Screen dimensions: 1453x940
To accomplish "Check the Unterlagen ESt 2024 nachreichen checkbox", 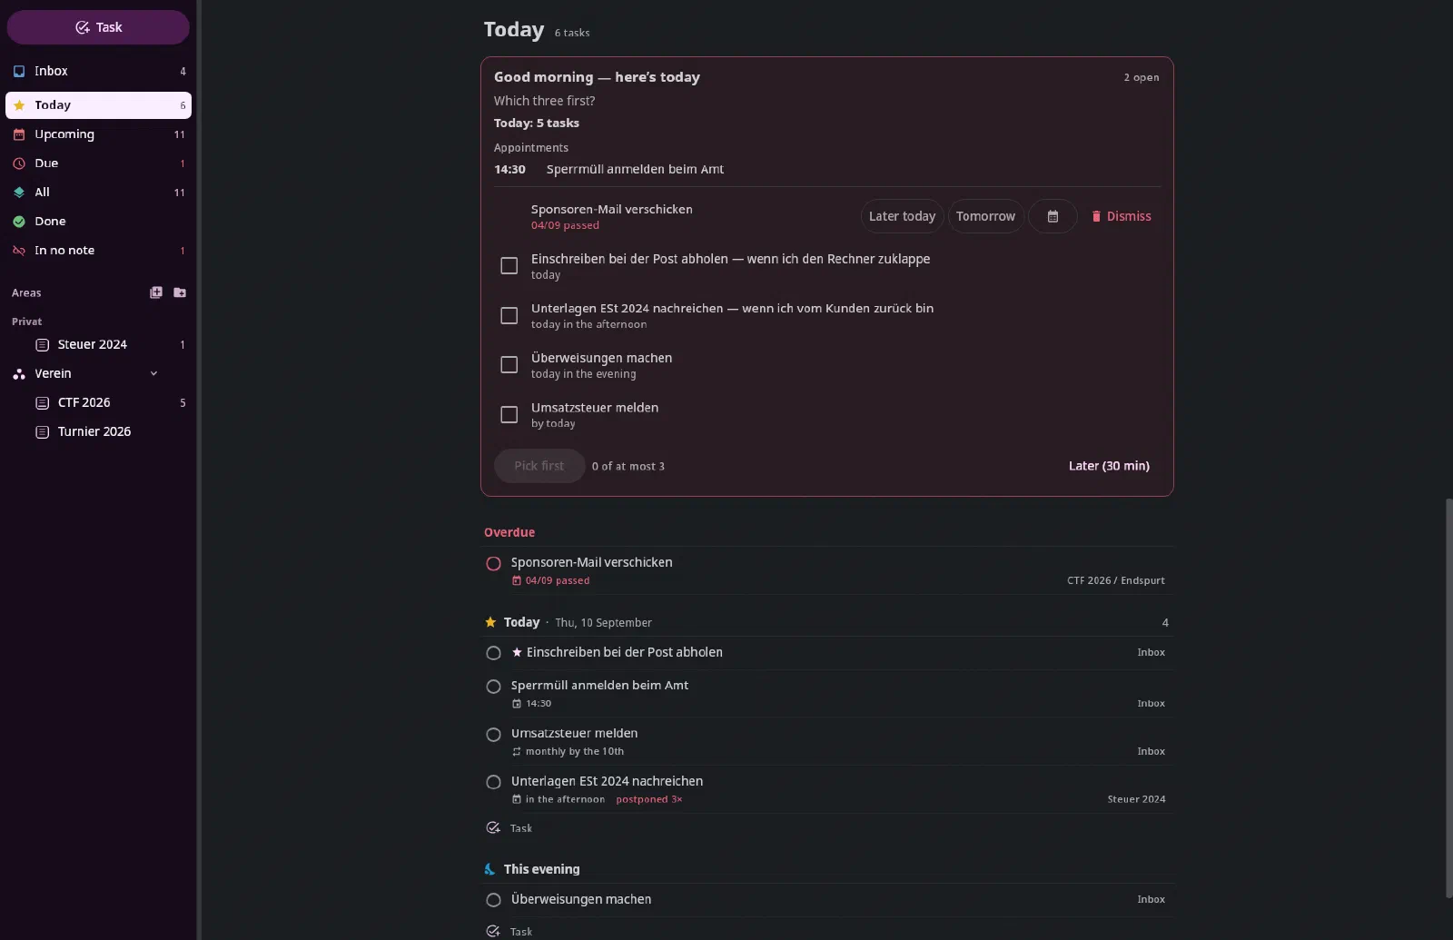I will point(509,315).
